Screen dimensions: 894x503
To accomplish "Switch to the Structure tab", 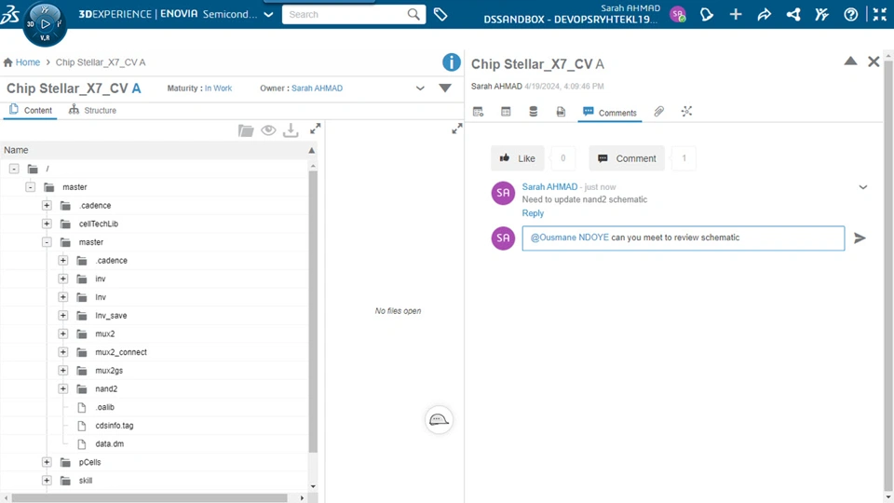I will click(92, 110).
